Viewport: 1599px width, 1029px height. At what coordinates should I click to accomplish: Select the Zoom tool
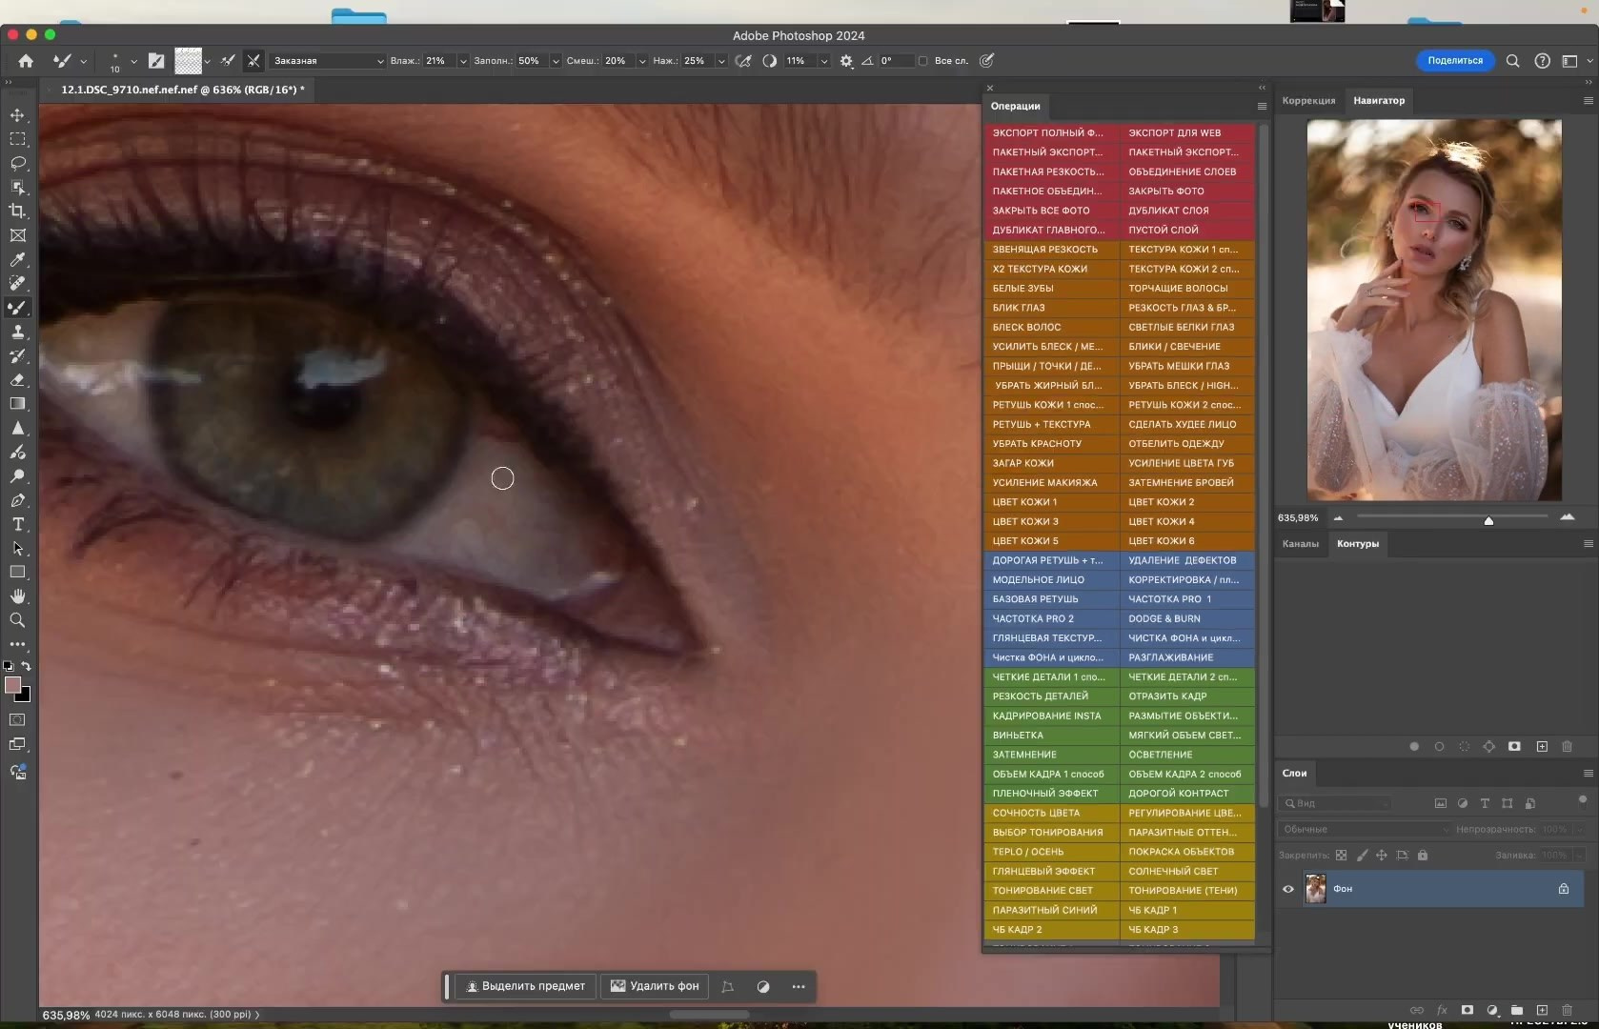17,620
